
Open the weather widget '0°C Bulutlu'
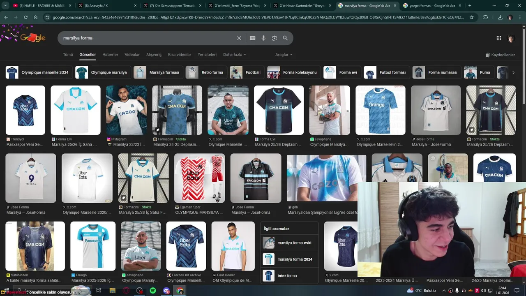tap(422, 291)
